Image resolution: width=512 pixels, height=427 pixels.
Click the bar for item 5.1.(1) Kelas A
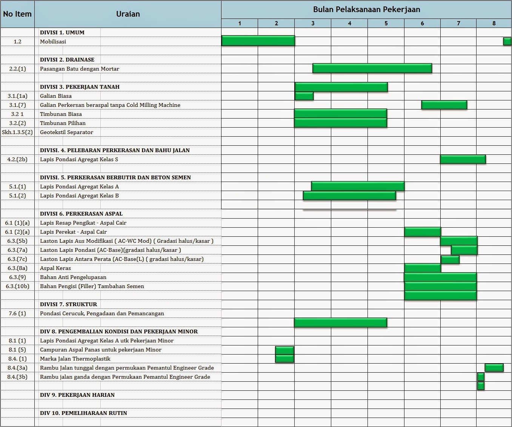point(358,186)
